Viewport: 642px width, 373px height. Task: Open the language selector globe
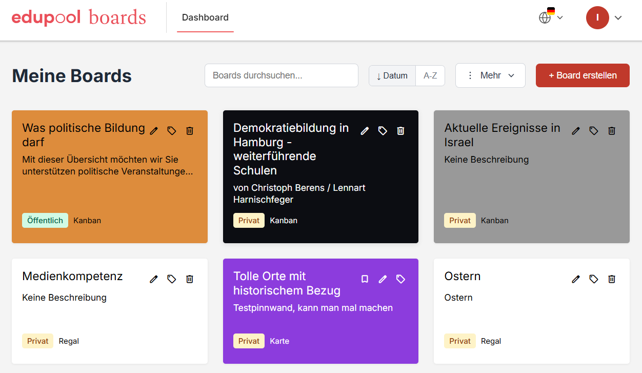[x=551, y=17]
